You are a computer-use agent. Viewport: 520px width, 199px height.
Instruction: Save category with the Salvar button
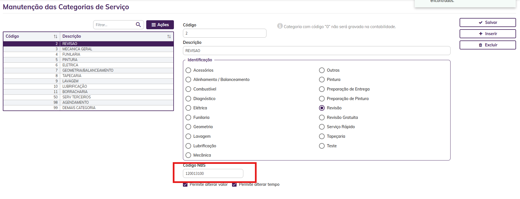click(x=488, y=22)
